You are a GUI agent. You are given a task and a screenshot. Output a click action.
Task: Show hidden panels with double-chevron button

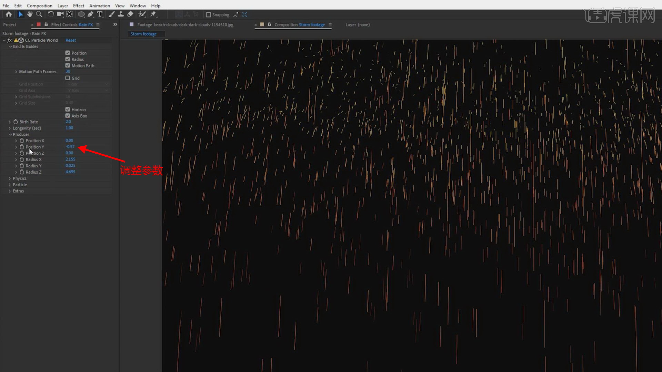(115, 24)
